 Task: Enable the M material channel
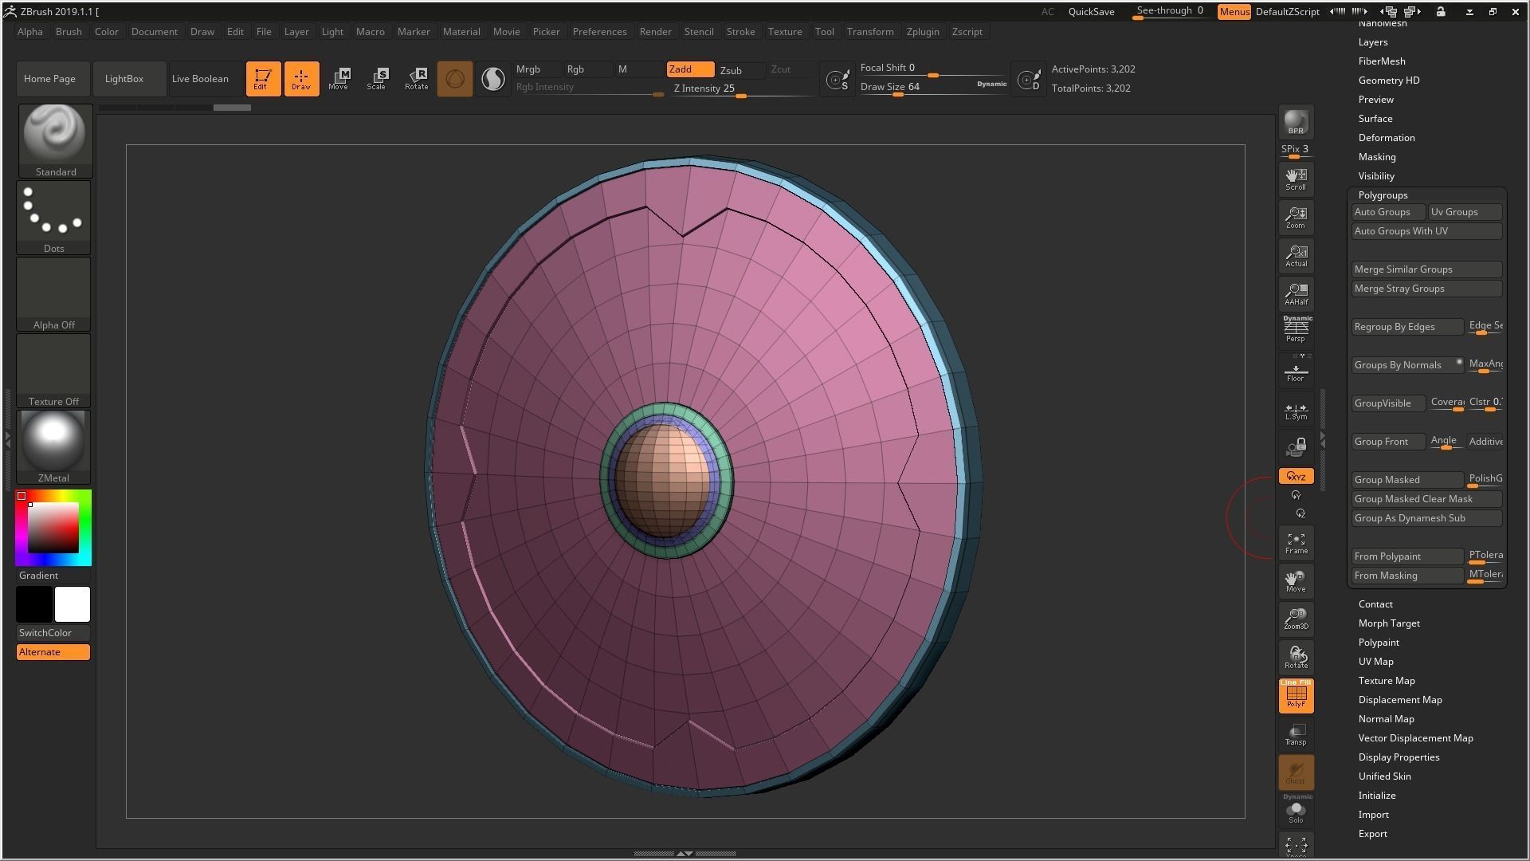(638, 69)
